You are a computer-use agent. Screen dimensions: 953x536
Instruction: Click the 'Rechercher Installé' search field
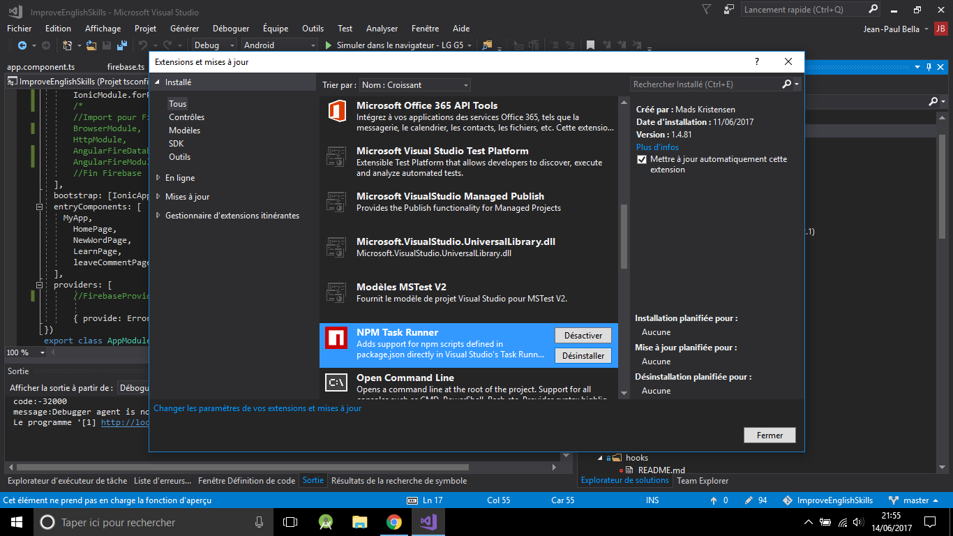click(x=705, y=84)
